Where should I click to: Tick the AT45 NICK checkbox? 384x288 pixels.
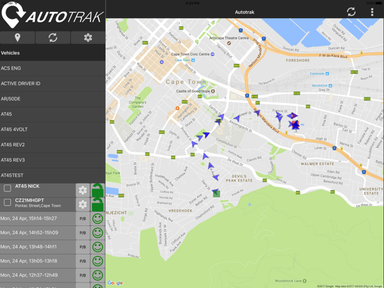coord(8,188)
